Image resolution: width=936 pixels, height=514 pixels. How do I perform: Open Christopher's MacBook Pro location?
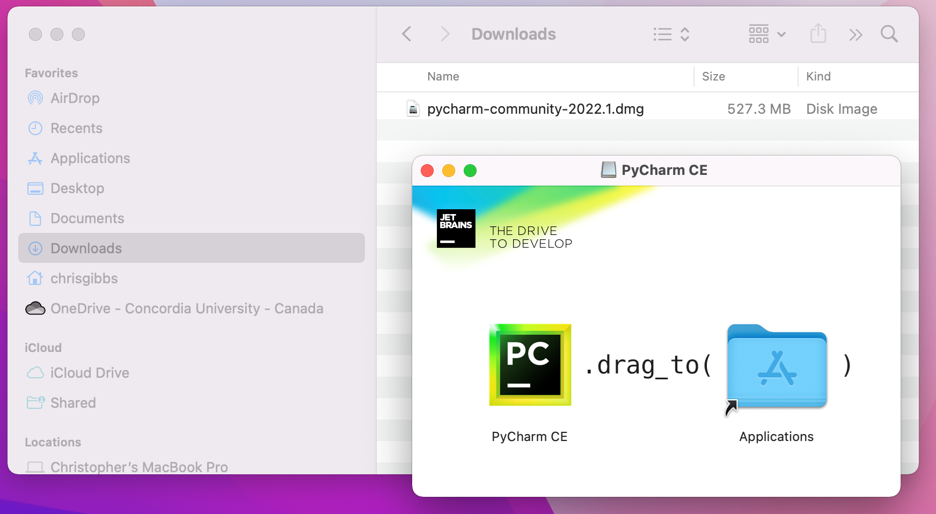tap(192, 467)
